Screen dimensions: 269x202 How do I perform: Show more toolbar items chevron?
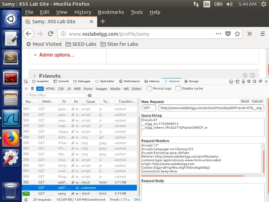[x=249, y=34]
